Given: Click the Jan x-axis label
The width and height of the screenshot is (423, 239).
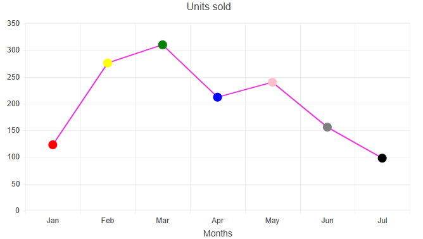Looking at the screenshot, I should point(53,221).
